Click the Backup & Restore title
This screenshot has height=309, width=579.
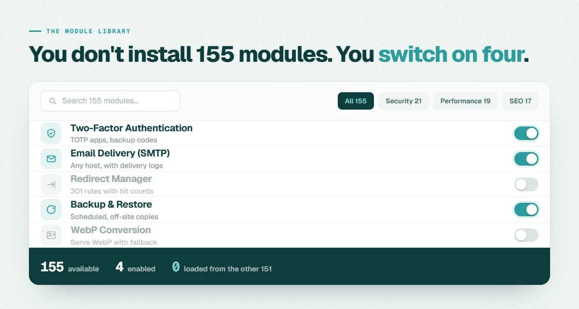pos(111,204)
